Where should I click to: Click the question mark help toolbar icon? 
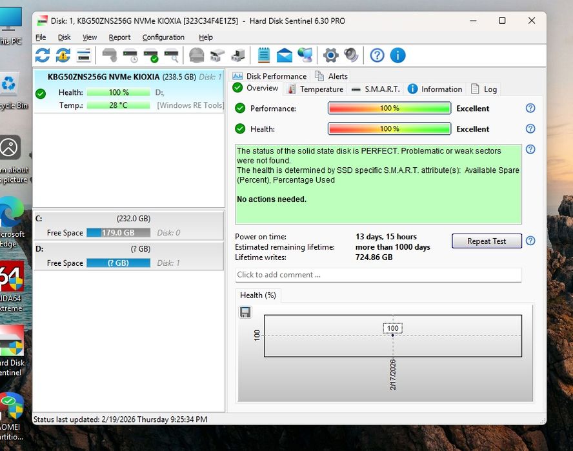pyautogui.click(x=377, y=55)
